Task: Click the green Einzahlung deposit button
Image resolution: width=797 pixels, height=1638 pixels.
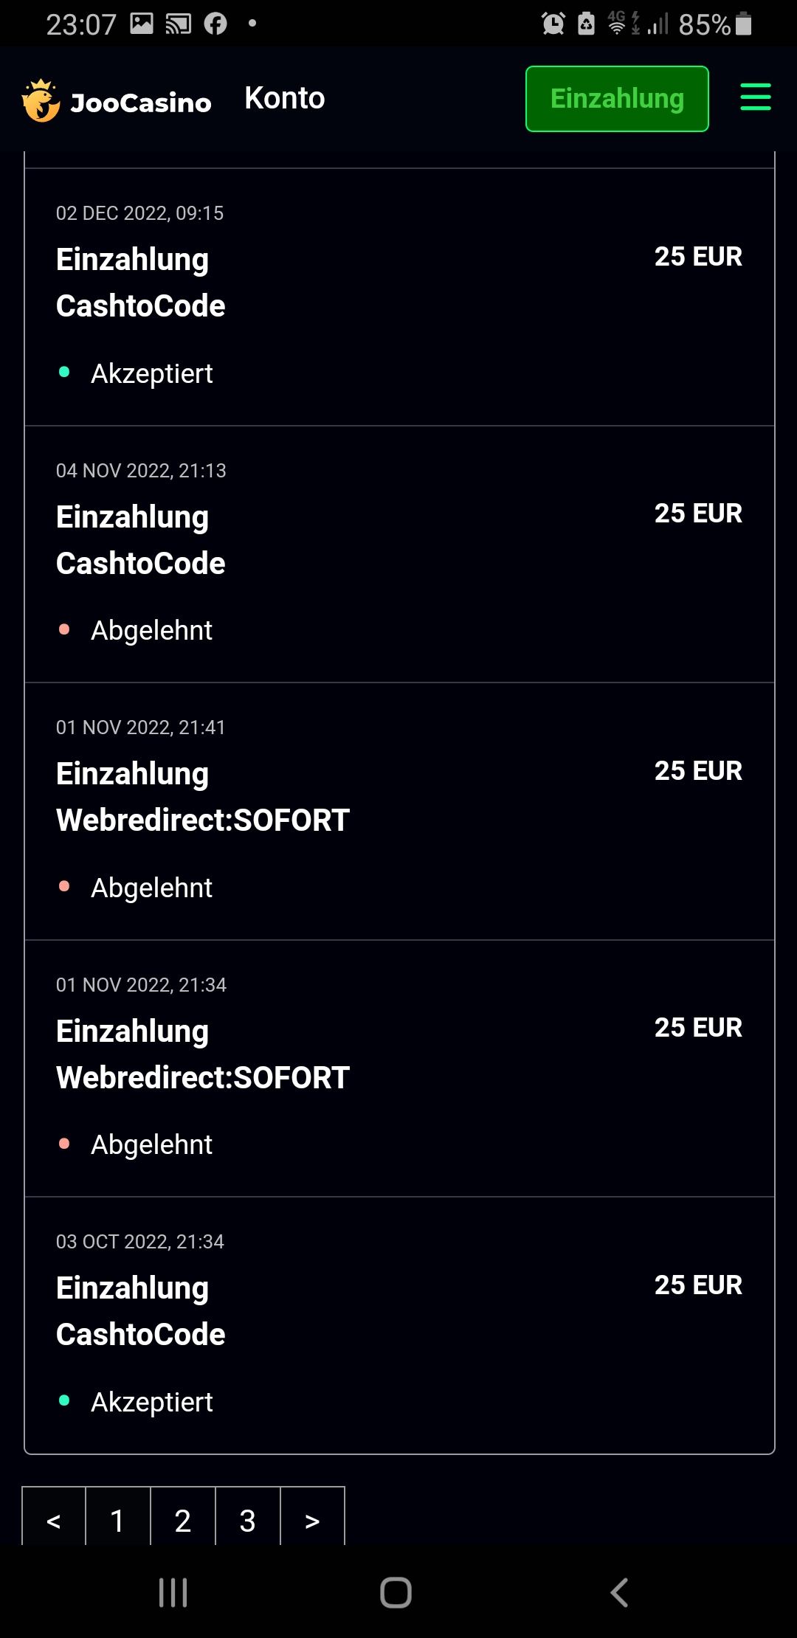Action: click(x=617, y=99)
